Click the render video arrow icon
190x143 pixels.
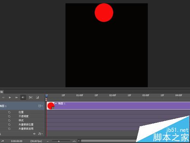(3, 141)
